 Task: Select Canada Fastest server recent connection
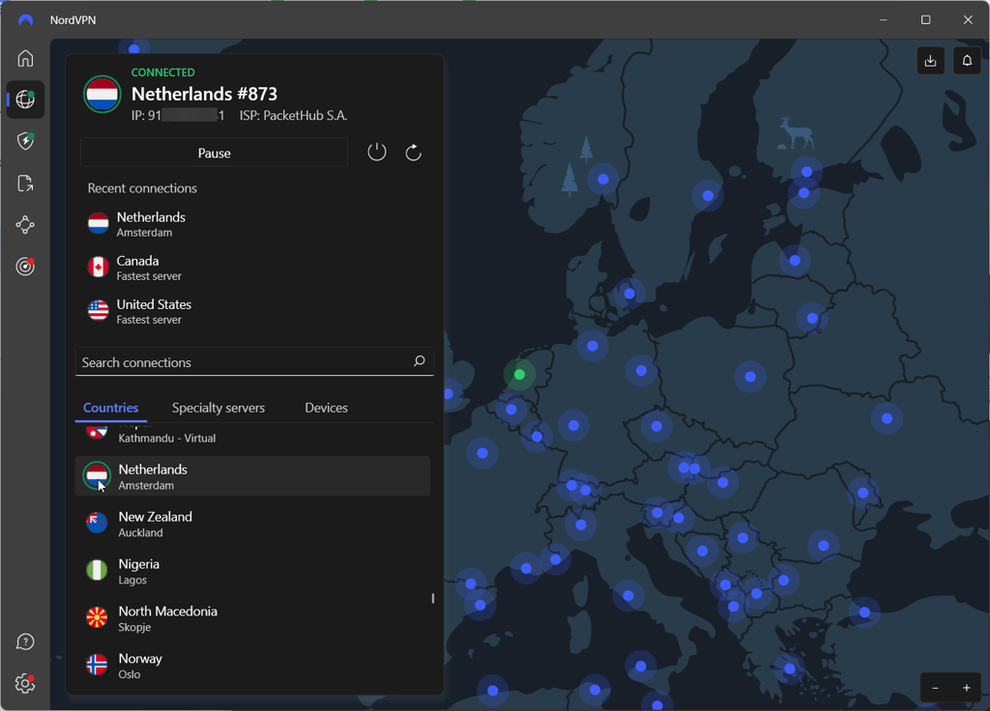click(x=254, y=268)
